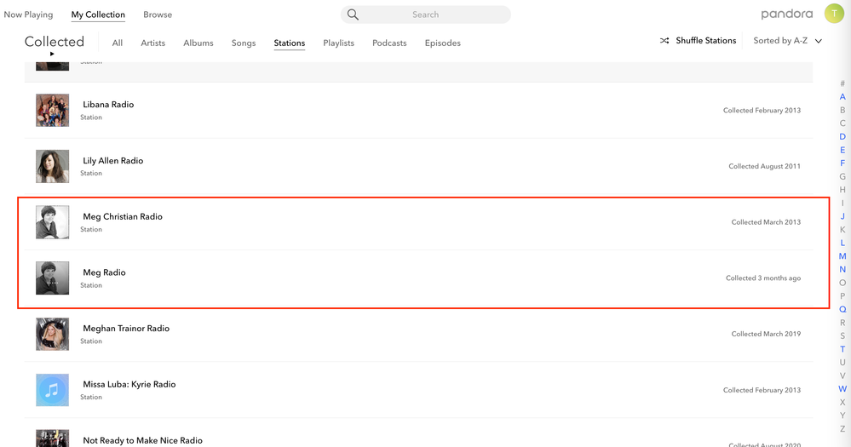Expand sort options via chevron arrow
This screenshot has width=851, height=447.
[x=819, y=41]
